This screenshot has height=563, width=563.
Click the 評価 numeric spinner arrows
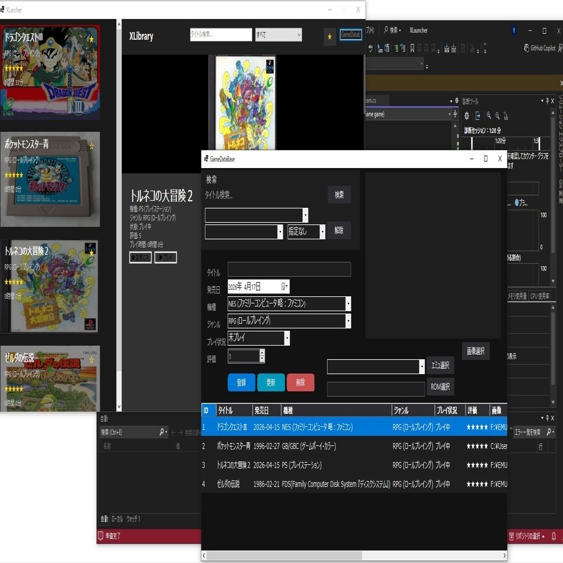[x=262, y=356]
